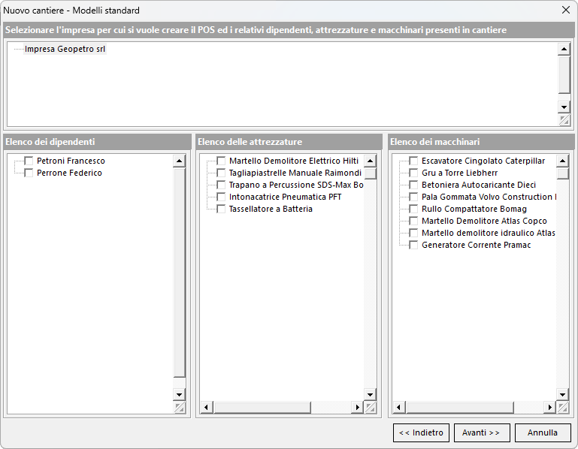Enable Martello Demolitore Elettrico Hilti checkbox
This screenshot has height=449, width=578.
tap(221, 161)
